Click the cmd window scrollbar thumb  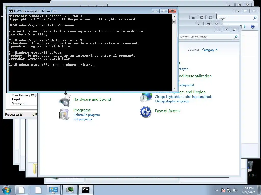[x=174, y=22]
